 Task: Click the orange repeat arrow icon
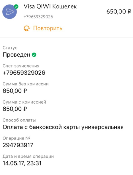click(27, 28)
